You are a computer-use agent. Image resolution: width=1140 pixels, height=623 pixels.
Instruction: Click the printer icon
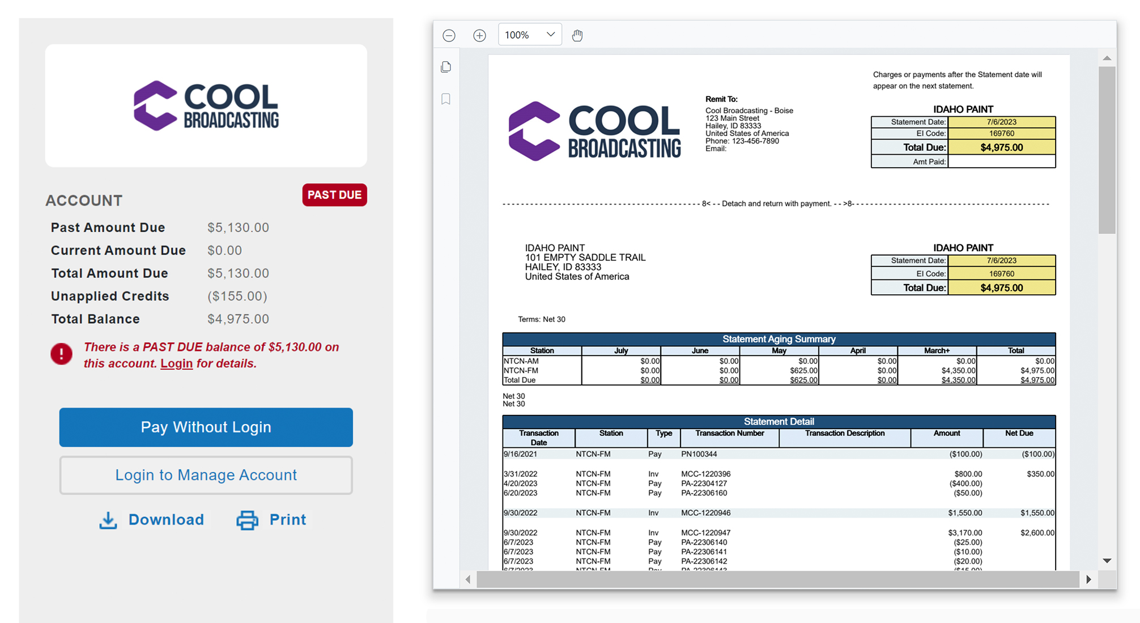point(247,520)
